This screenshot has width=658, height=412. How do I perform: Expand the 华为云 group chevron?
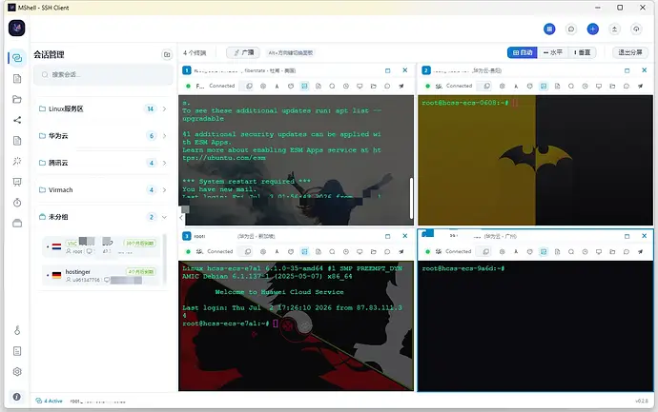(x=164, y=136)
